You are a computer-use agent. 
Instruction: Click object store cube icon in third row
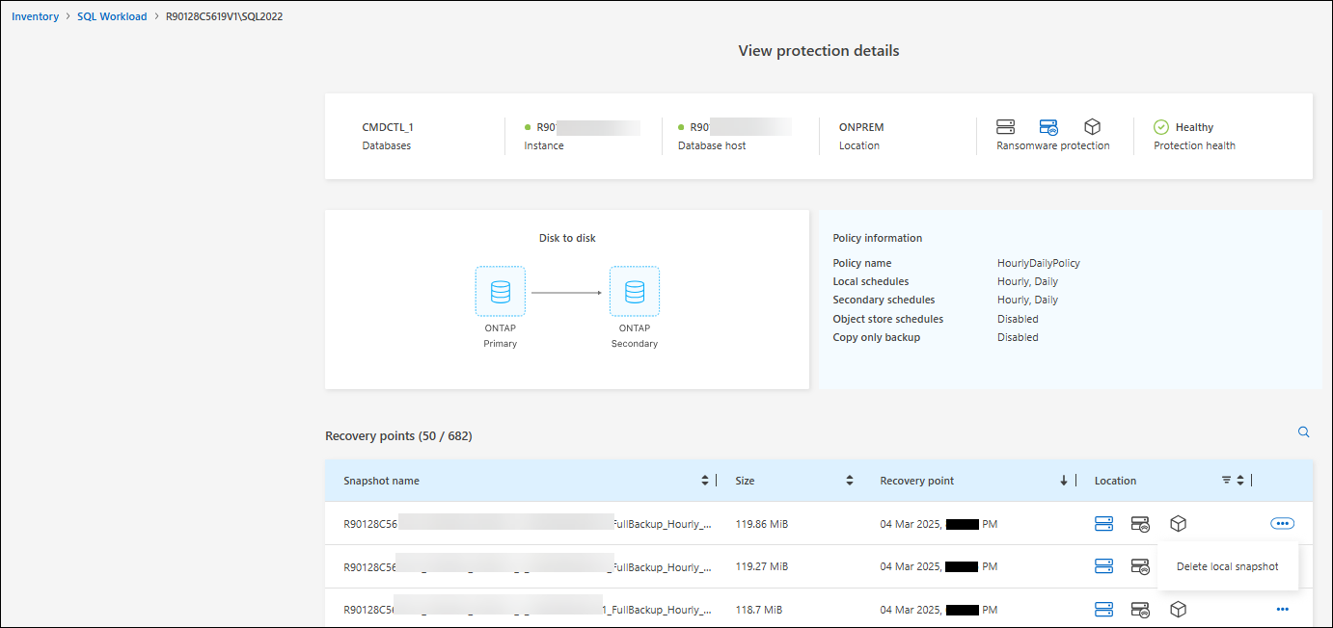click(x=1178, y=610)
